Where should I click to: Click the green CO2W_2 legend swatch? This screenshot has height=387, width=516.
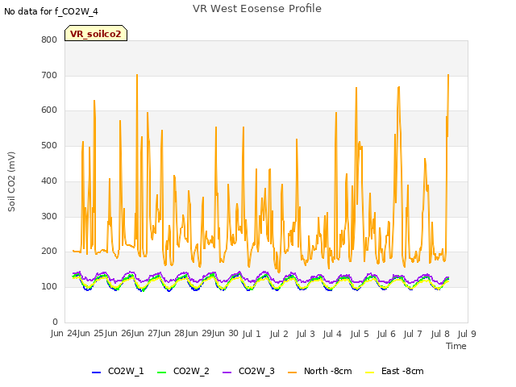coord(161,372)
